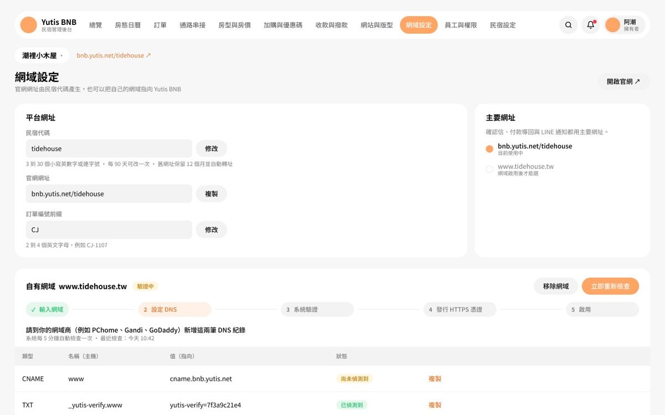
Task: Click 移除網域 button
Action: tap(556, 286)
